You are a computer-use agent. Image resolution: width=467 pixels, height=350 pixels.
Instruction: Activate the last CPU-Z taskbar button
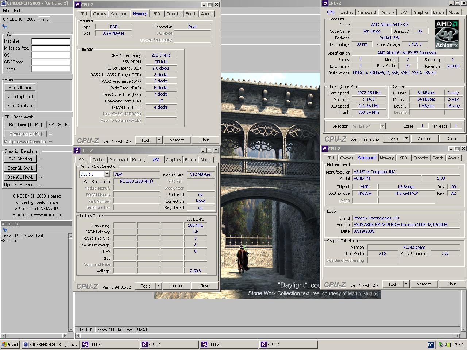click(x=288, y=345)
